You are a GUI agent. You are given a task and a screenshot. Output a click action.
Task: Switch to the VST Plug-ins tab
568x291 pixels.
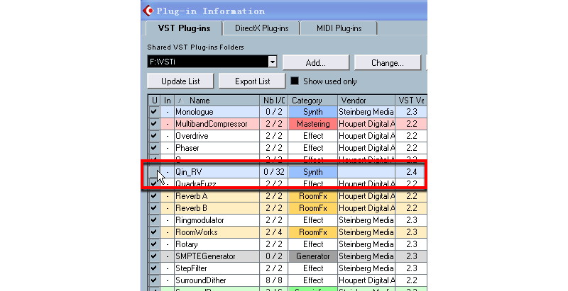[x=184, y=28]
